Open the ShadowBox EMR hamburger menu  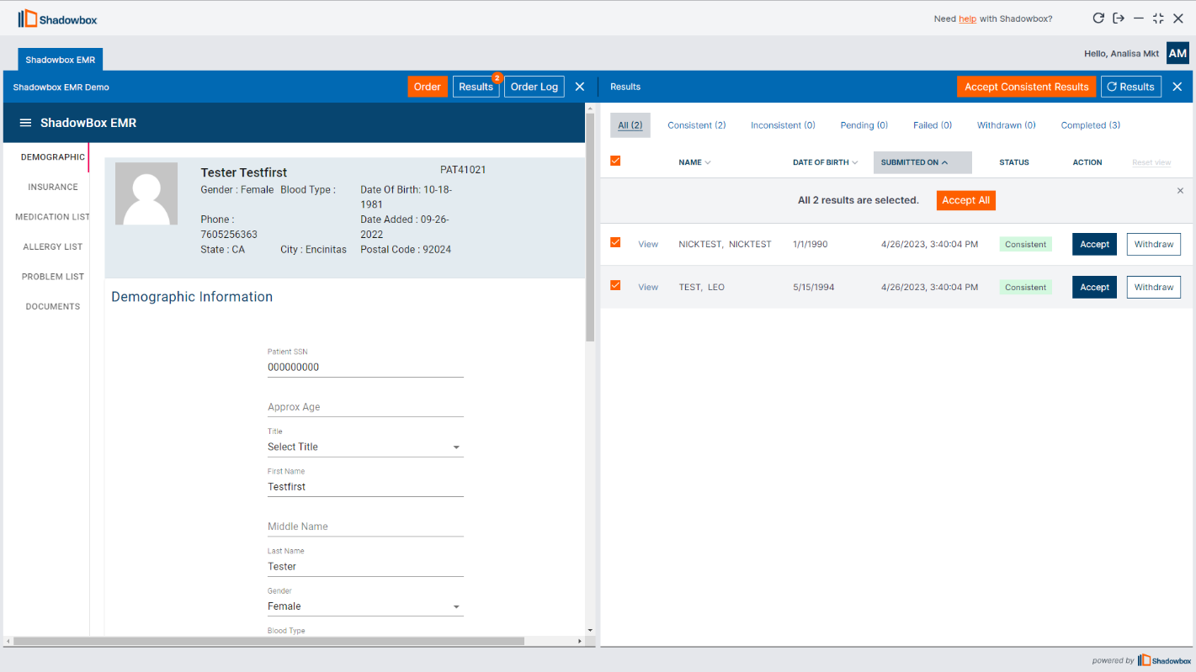(x=25, y=123)
